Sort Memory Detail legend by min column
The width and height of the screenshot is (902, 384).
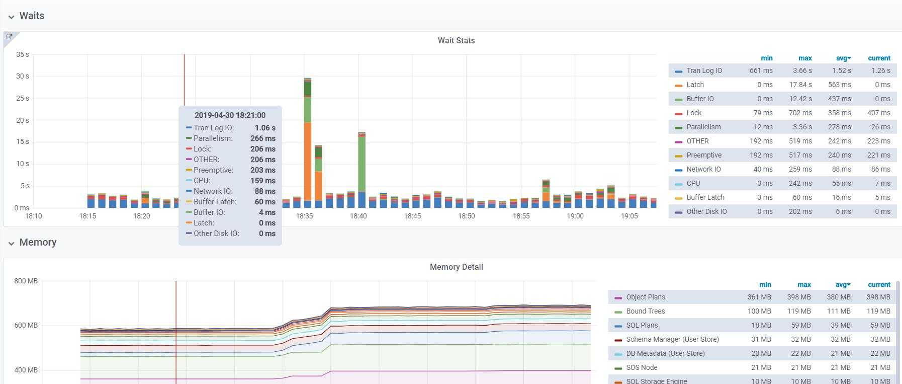point(765,285)
